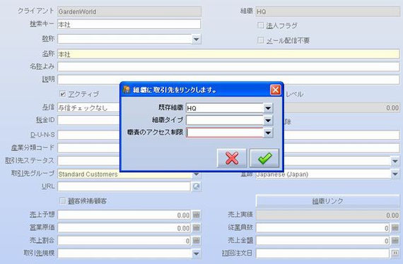This screenshot has width=403, height=264.
Task: Click the 与信チェックなし credit status field
Action: click(88, 108)
